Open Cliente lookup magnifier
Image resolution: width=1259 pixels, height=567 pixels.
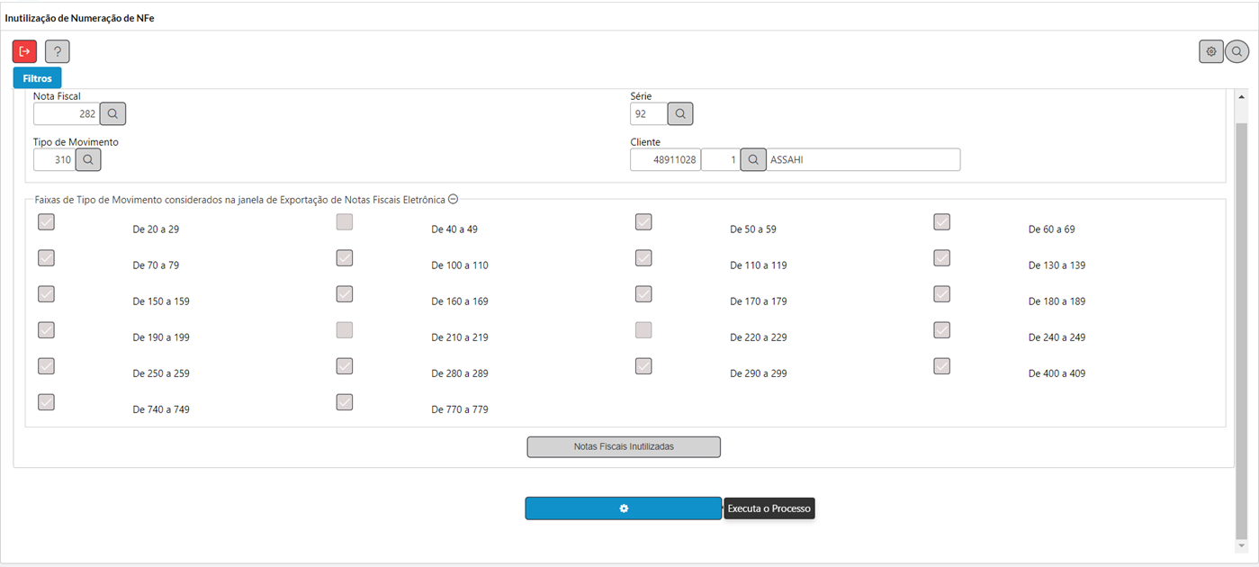coord(753,159)
